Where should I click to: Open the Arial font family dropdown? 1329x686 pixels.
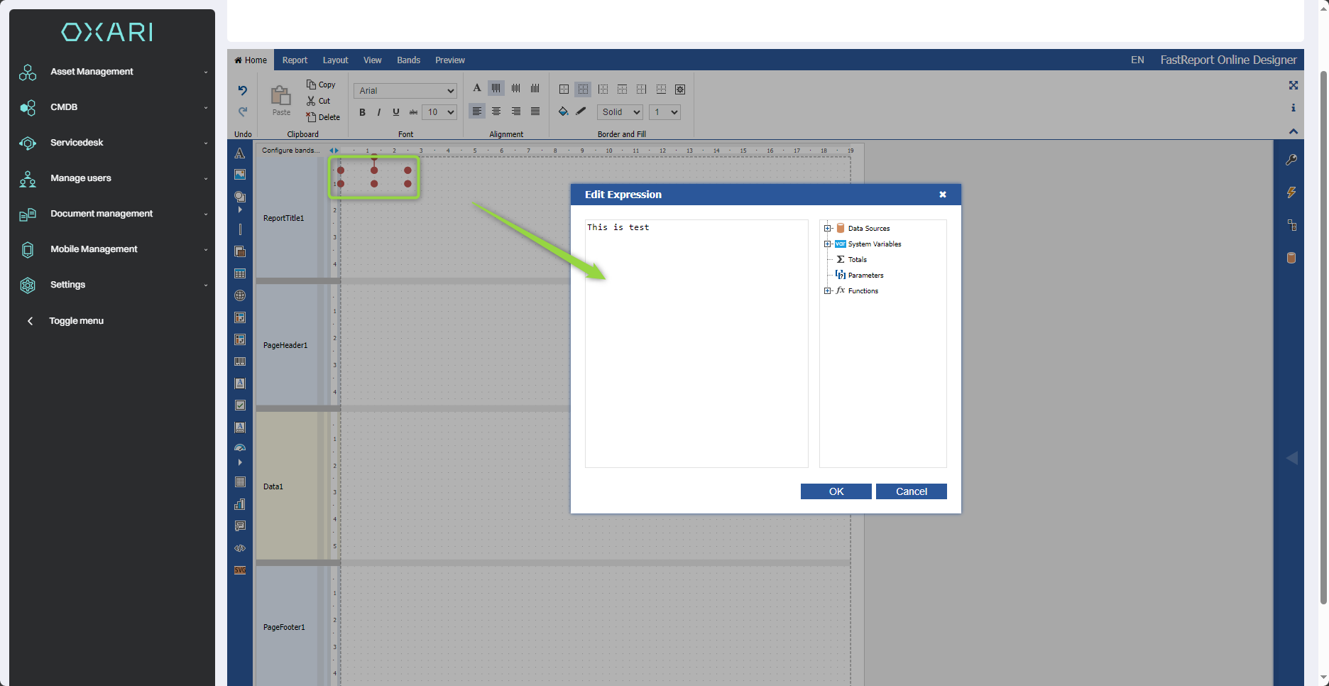(x=405, y=91)
